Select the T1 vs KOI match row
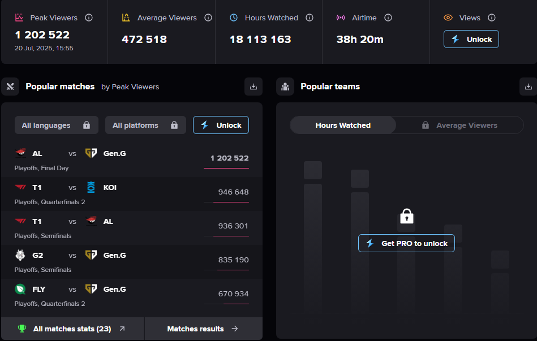The height and width of the screenshot is (341, 537). 131,194
